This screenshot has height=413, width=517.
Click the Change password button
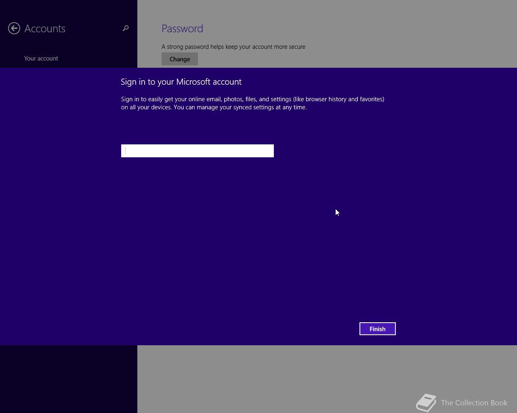pos(180,59)
